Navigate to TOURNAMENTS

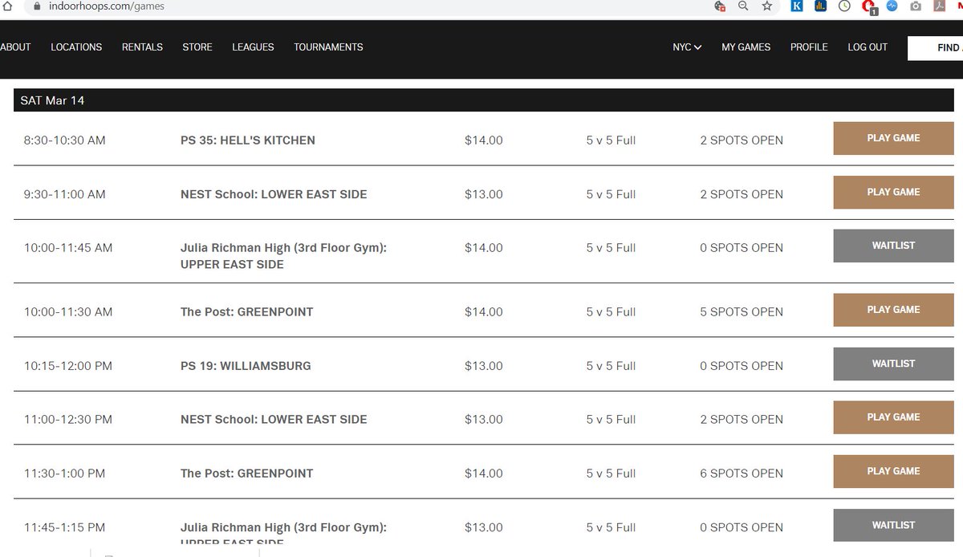click(328, 47)
